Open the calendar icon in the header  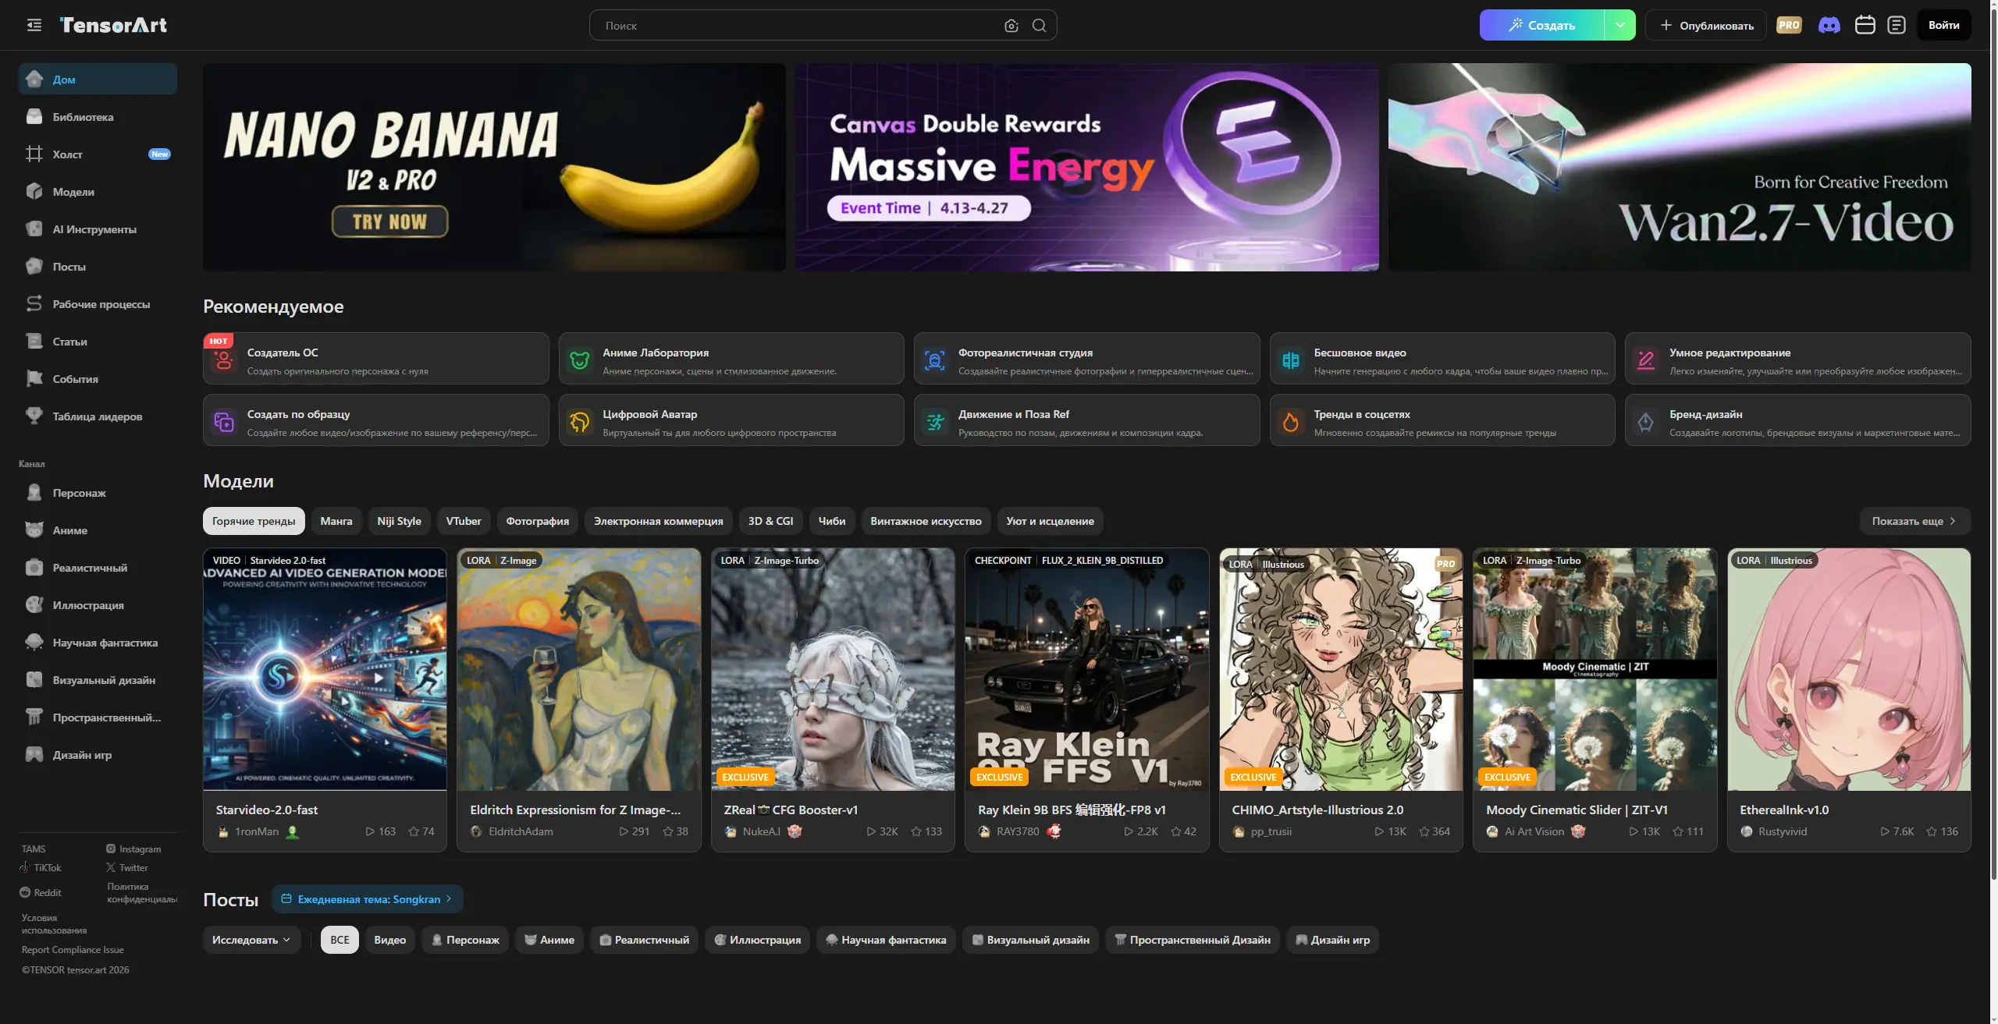[x=1865, y=25]
